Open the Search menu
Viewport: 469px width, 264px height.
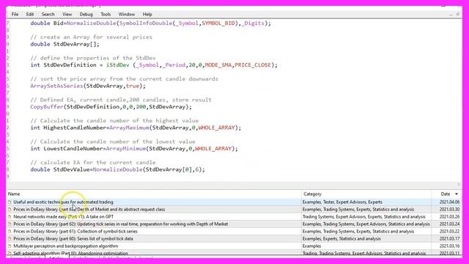[x=48, y=14]
